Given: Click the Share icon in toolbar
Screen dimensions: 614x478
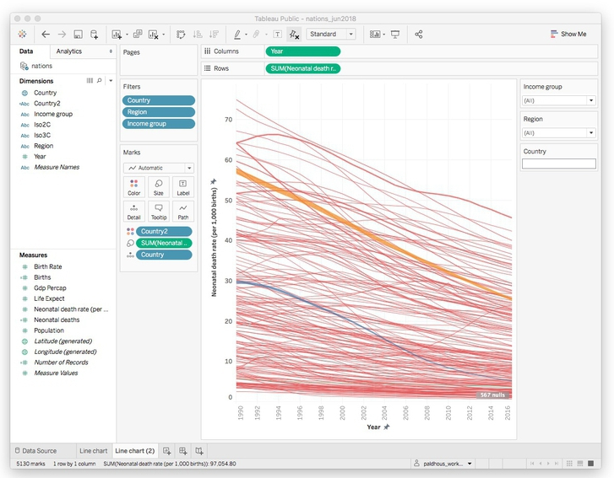Looking at the screenshot, I should [419, 35].
